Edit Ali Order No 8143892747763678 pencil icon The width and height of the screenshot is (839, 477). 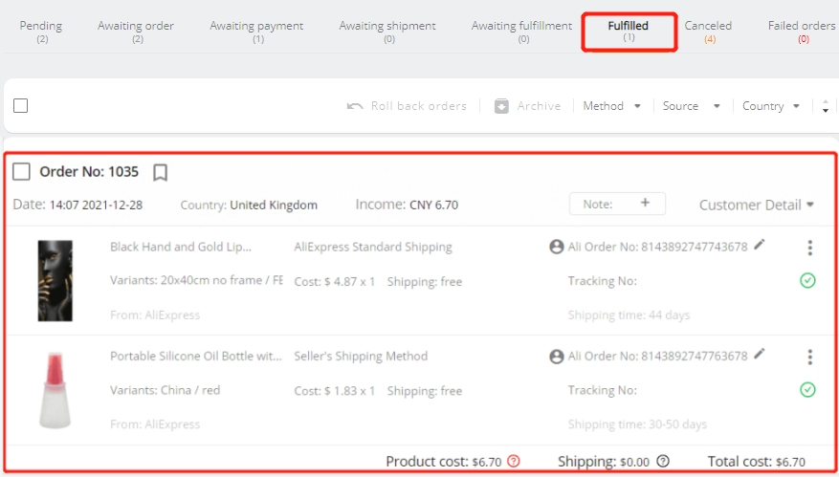[759, 354]
